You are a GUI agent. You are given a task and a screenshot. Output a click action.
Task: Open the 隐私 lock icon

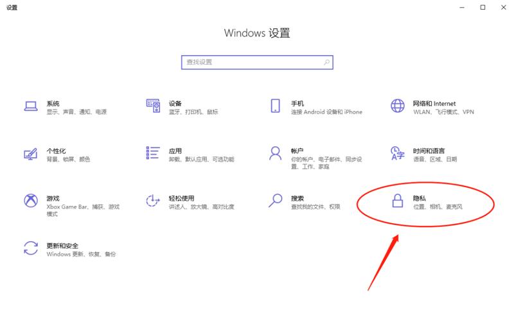click(x=398, y=201)
